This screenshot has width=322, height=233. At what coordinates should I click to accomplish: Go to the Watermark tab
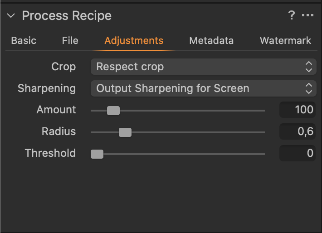click(285, 40)
